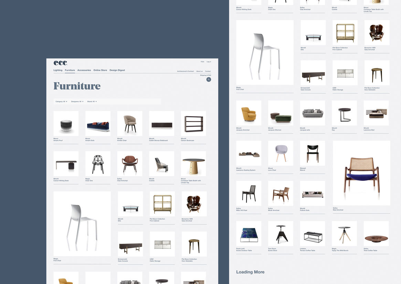The image size is (401, 284).
Task: Open the Designers: All dropdown
Action: (77, 101)
